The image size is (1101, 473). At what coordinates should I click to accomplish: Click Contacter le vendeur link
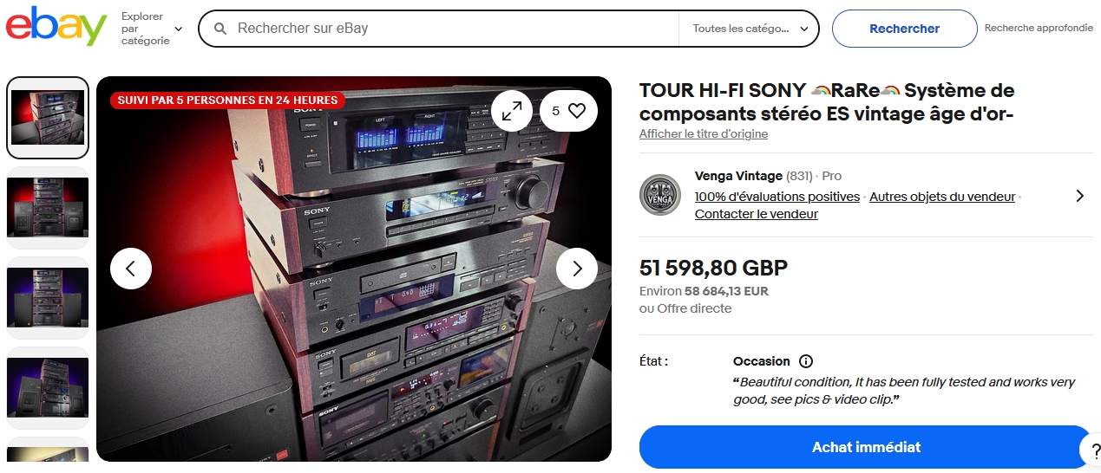[x=757, y=214]
